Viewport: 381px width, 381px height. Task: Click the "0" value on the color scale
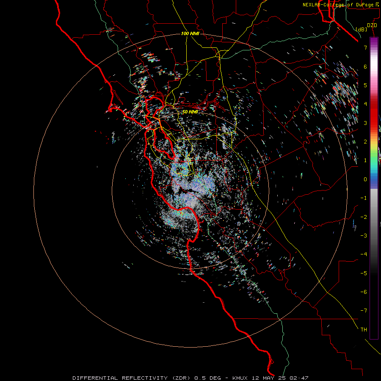[365, 179]
